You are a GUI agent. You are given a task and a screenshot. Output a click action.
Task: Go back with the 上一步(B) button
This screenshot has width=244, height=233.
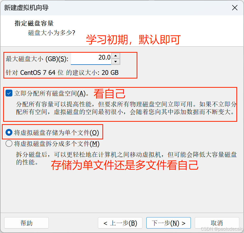120,223
